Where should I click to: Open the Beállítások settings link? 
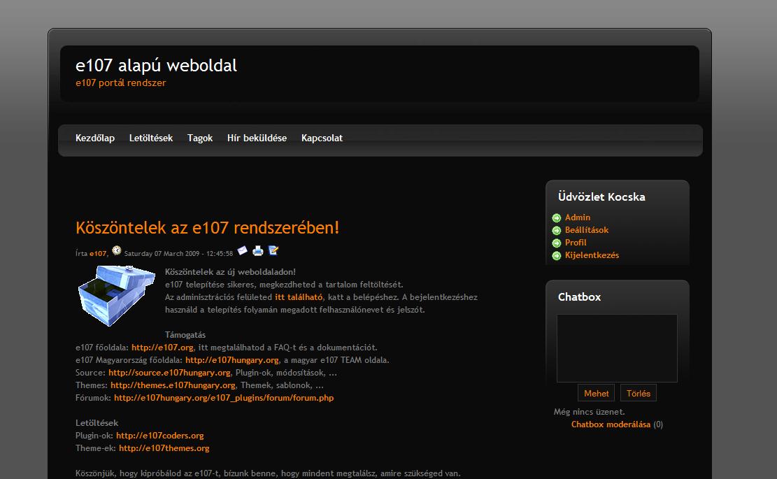pyautogui.click(x=587, y=230)
